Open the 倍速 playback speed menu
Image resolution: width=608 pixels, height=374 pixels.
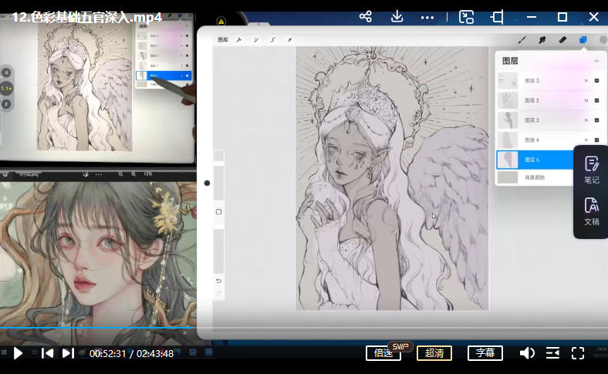[x=383, y=353]
